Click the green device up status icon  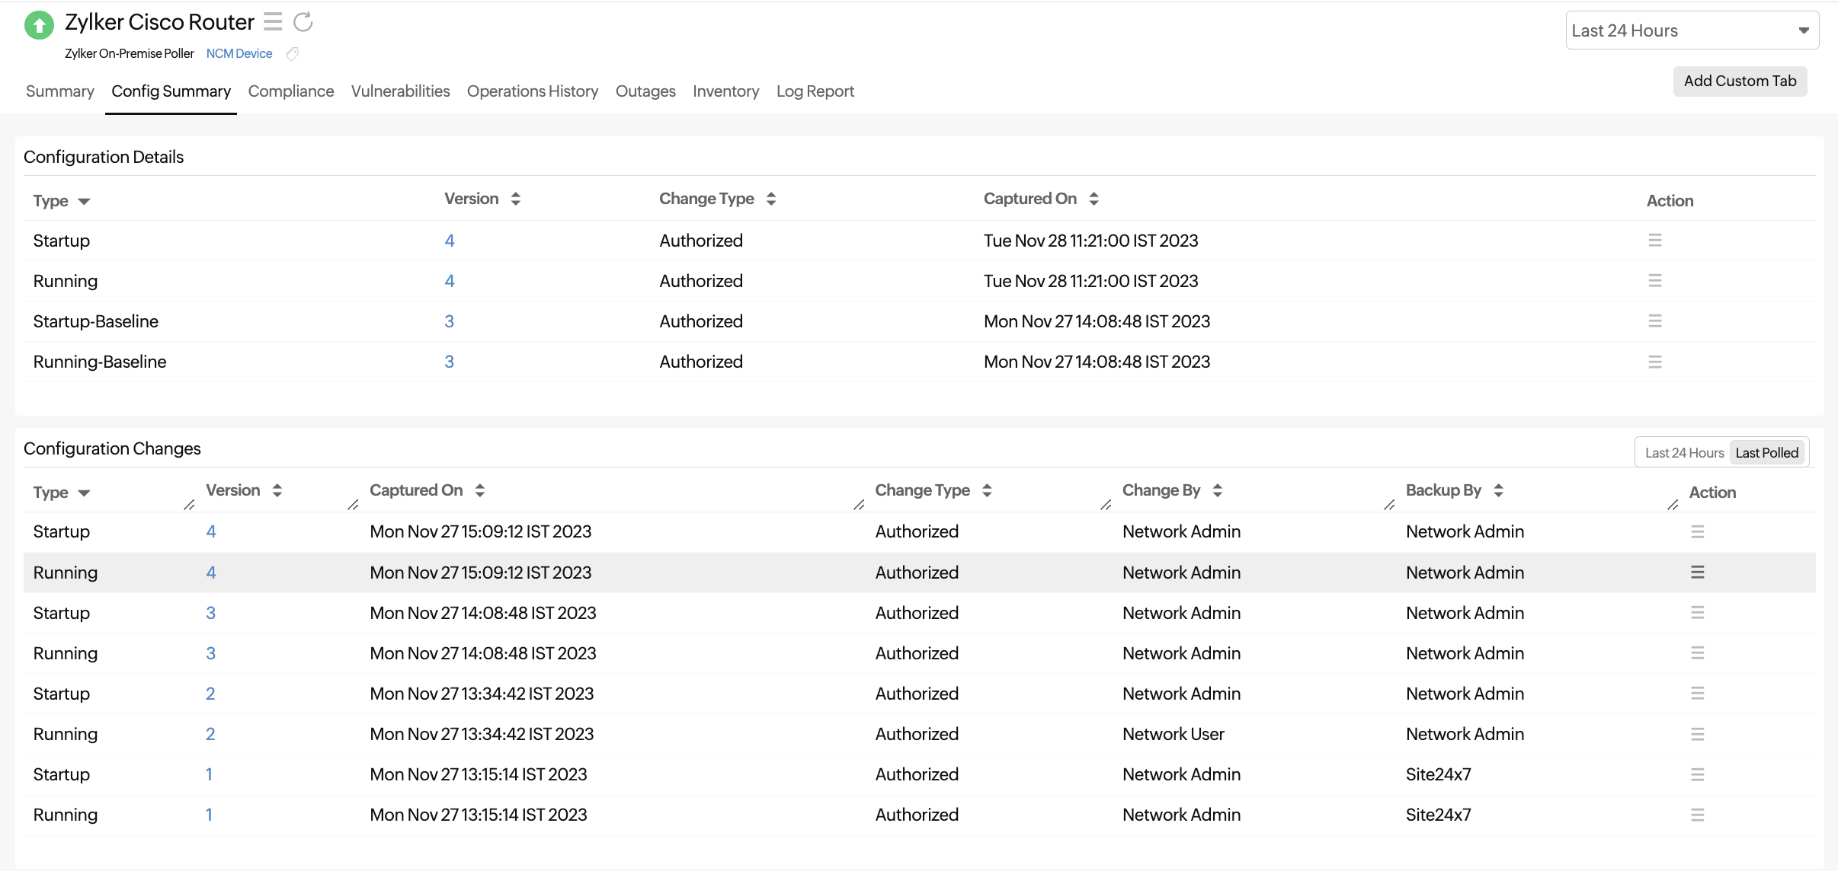pyautogui.click(x=39, y=25)
